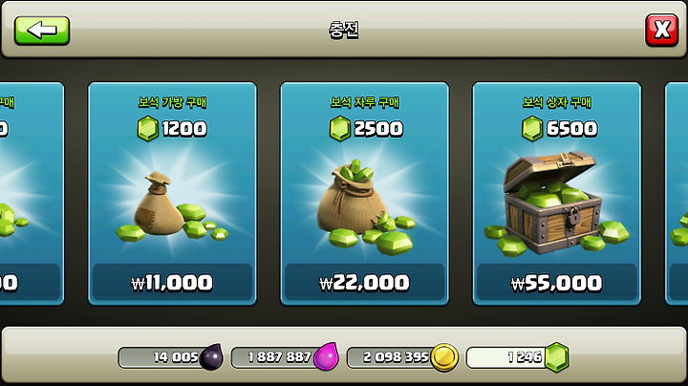Select the 2500 gem sack offer card
688x386 pixels.
pyautogui.click(x=365, y=193)
